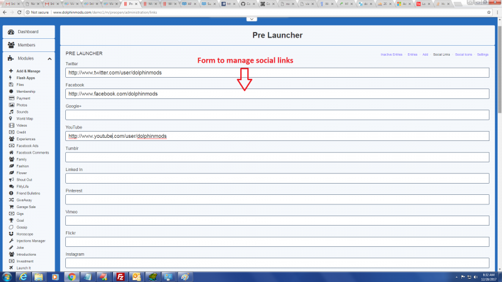The width and height of the screenshot is (502, 282).
Task: Click the Launch It plane icon
Action: coord(11,268)
